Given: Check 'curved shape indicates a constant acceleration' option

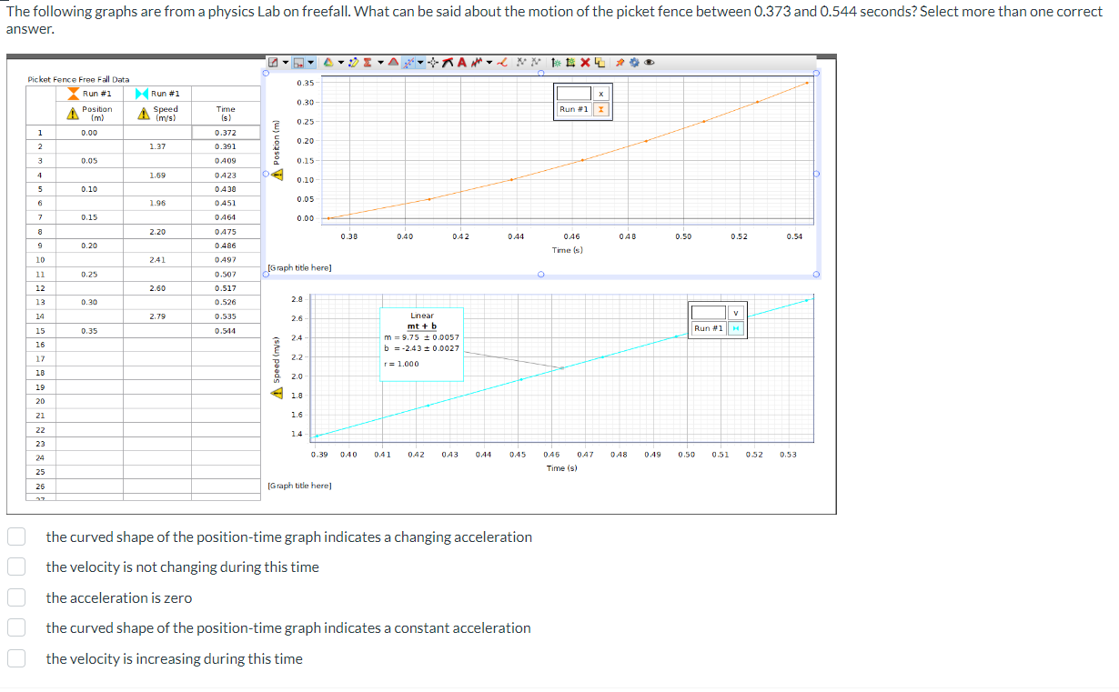Looking at the screenshot, I should 15,627.
